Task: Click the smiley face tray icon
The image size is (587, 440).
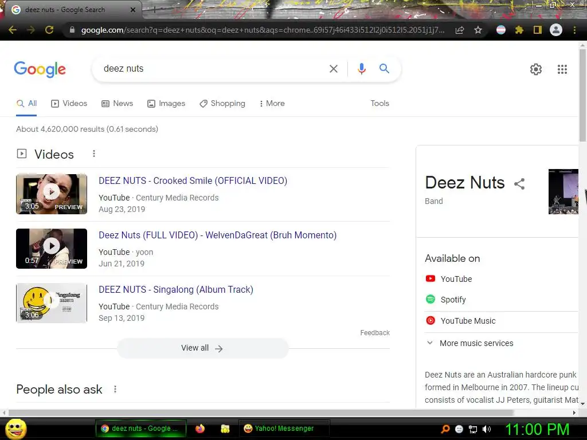Action: [x=459, y=430]
